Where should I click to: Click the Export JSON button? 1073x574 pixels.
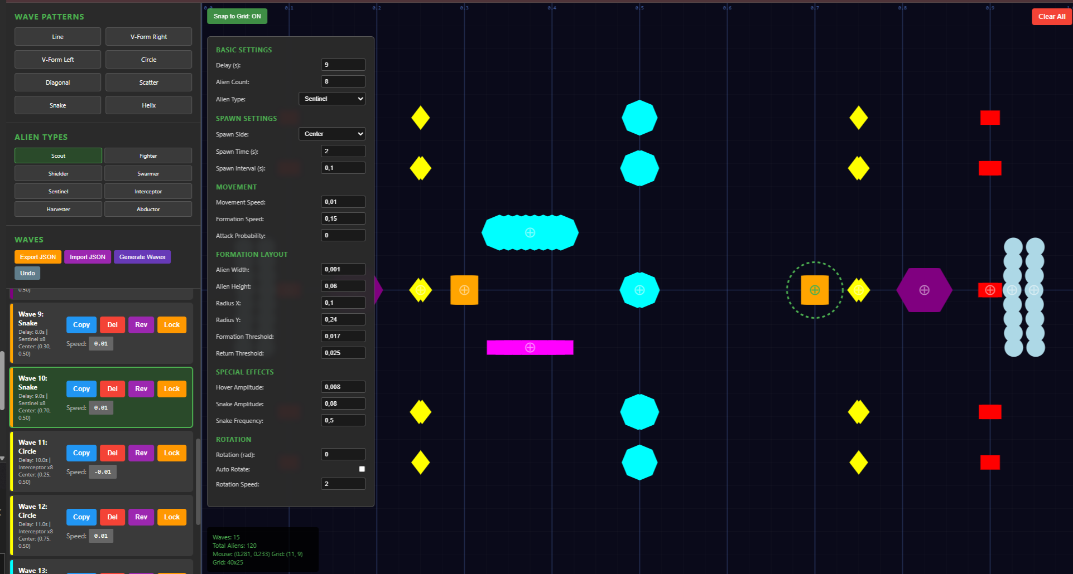[37, 257]
